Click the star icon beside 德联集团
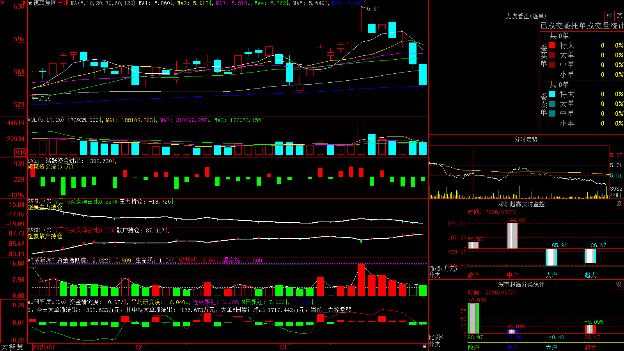 tap(30, 3)
